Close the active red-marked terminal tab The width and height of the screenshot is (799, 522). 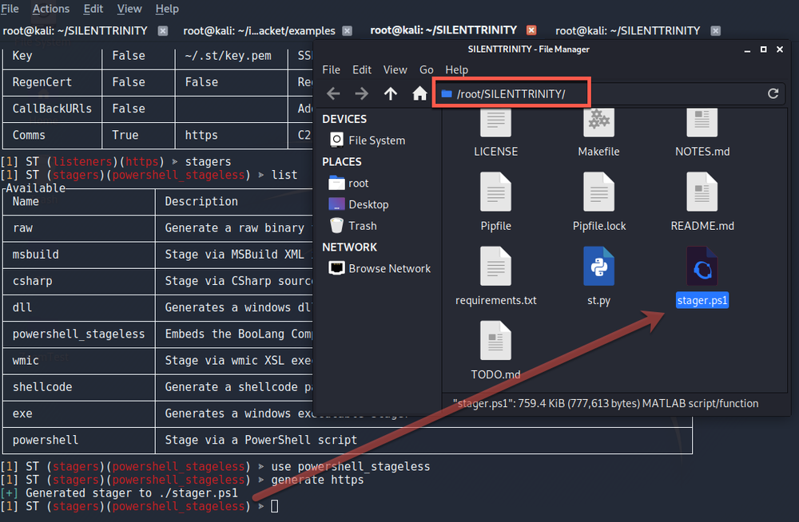(x=531, y=30)
